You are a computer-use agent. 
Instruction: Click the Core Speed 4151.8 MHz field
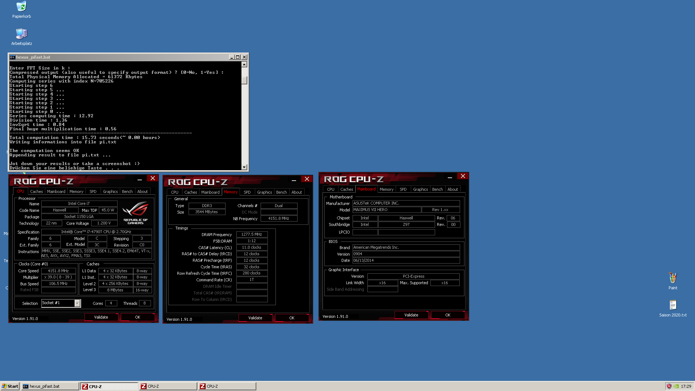[58, 271]
